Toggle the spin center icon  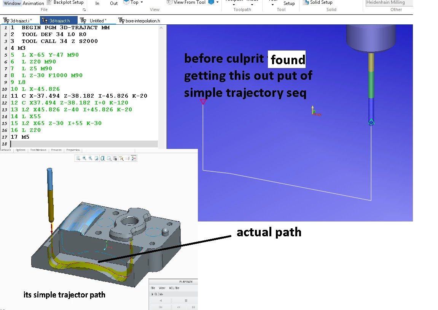point(134,158)
